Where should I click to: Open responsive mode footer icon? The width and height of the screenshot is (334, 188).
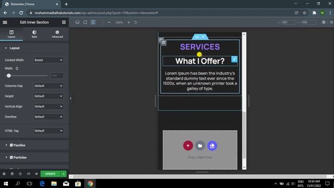pos(28,174)
